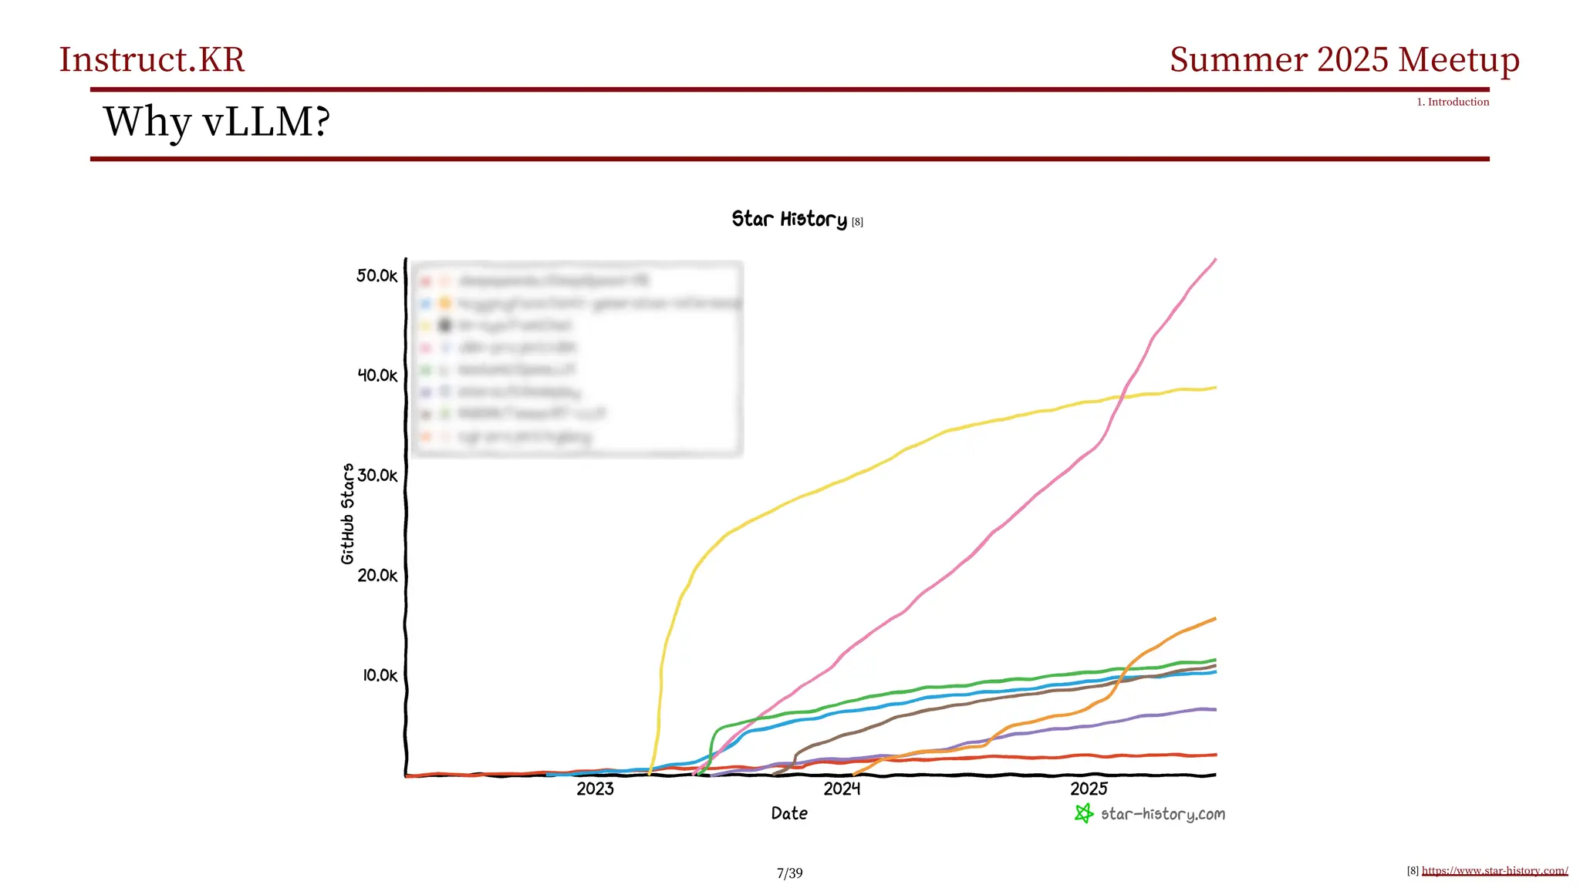Click the purple legend color marker
Viewport: 1580px width, 888px height.
pos(425,392)
